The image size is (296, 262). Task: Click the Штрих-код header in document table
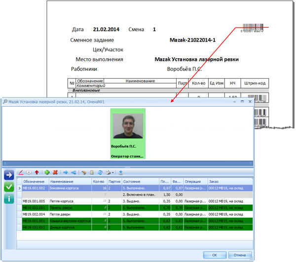[x=255, y=83]
